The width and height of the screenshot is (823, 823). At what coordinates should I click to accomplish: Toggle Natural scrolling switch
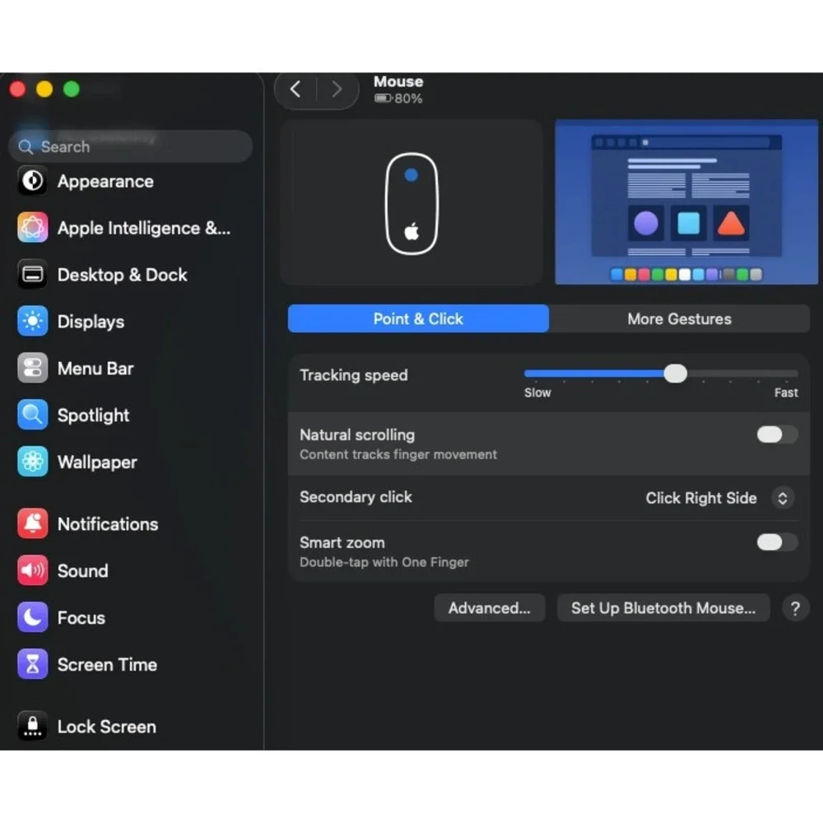click(x=777, y=435)
